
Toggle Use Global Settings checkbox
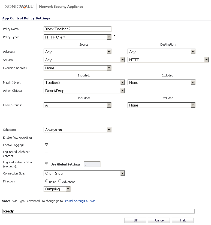click(x=46, y=164)
